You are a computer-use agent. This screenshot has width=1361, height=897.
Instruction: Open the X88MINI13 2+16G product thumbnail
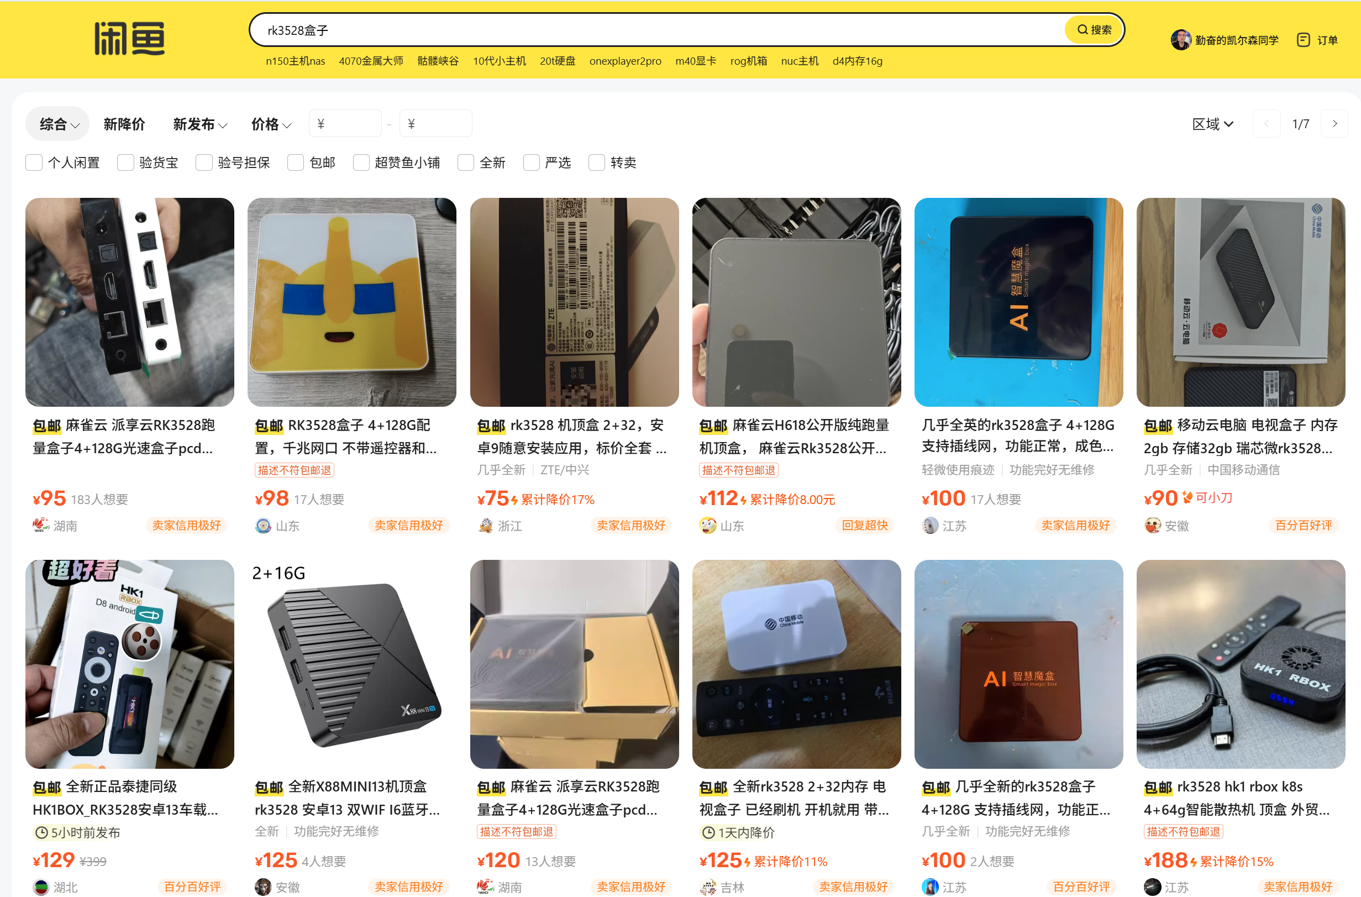[x=351, y=664]
